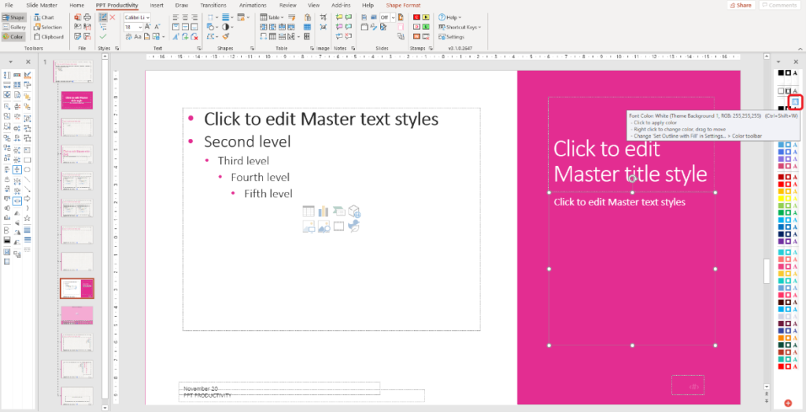Select the pink title layout thumbnail
The height and width of the screenshot is (412, 806).
[77, 99]
